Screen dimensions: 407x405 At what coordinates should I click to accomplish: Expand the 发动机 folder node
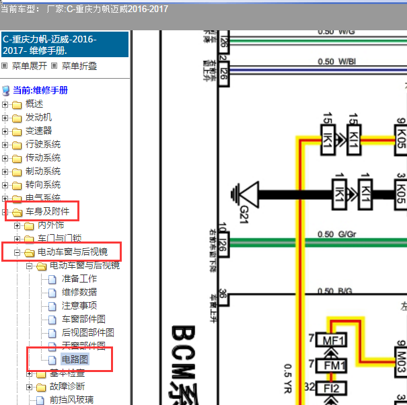[5, 118]
